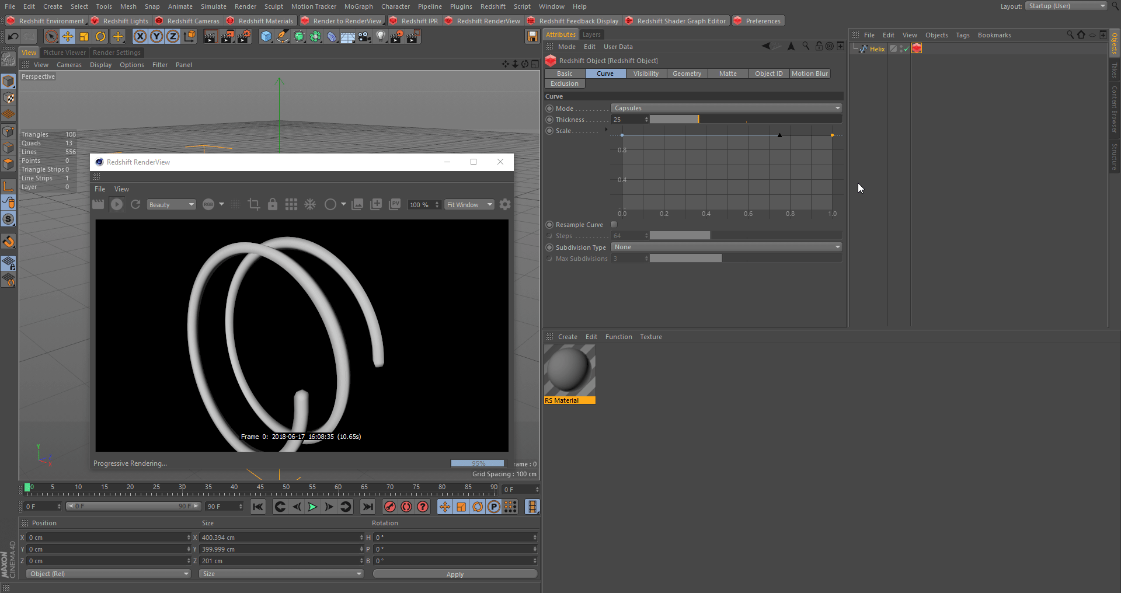1121x593 pixels.
Task: Open the Size mode dropdown
Action: pos(281,574)
